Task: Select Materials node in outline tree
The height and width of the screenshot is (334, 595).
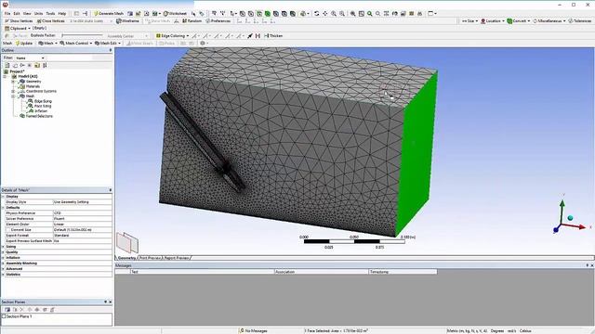Action: click(x=33, y=86)
